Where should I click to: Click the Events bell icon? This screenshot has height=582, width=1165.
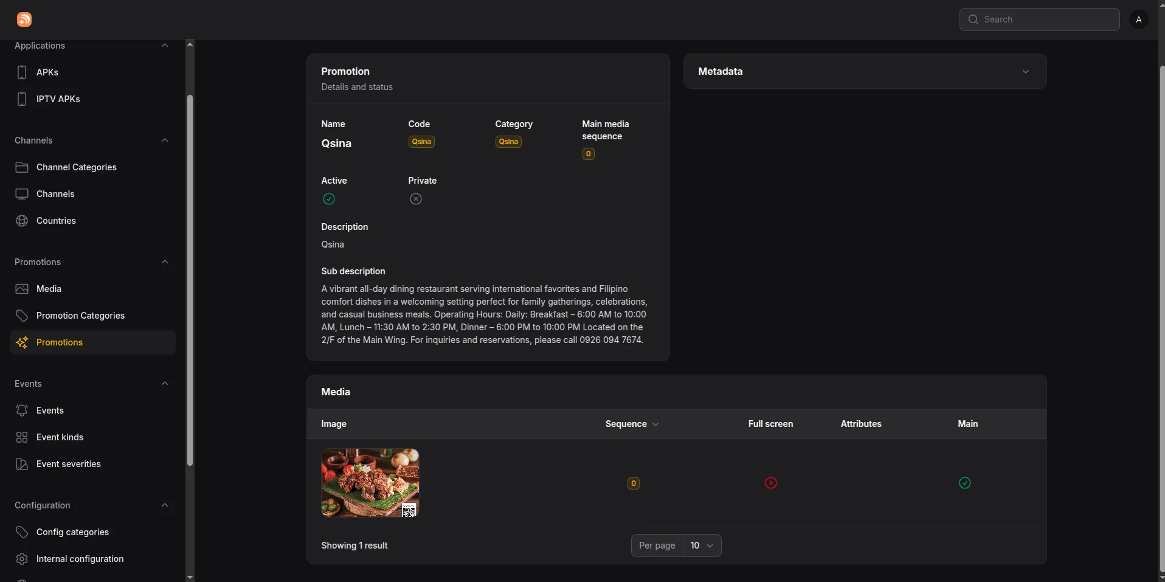pyautogui.click(x=22, y=411)
